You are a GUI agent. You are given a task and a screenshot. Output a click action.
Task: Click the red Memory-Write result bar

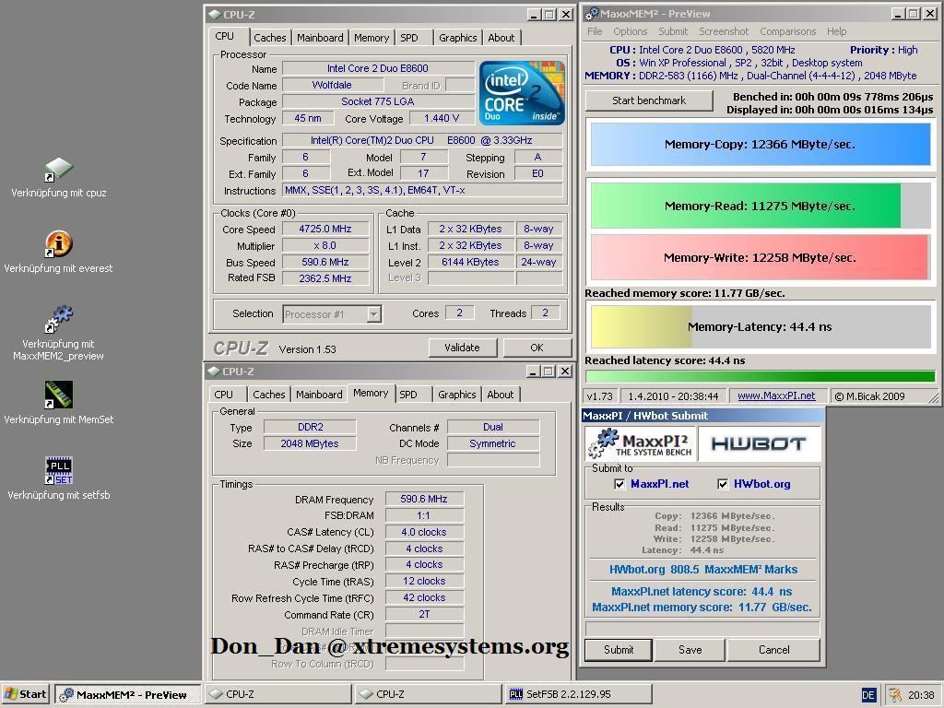point(760,258)
